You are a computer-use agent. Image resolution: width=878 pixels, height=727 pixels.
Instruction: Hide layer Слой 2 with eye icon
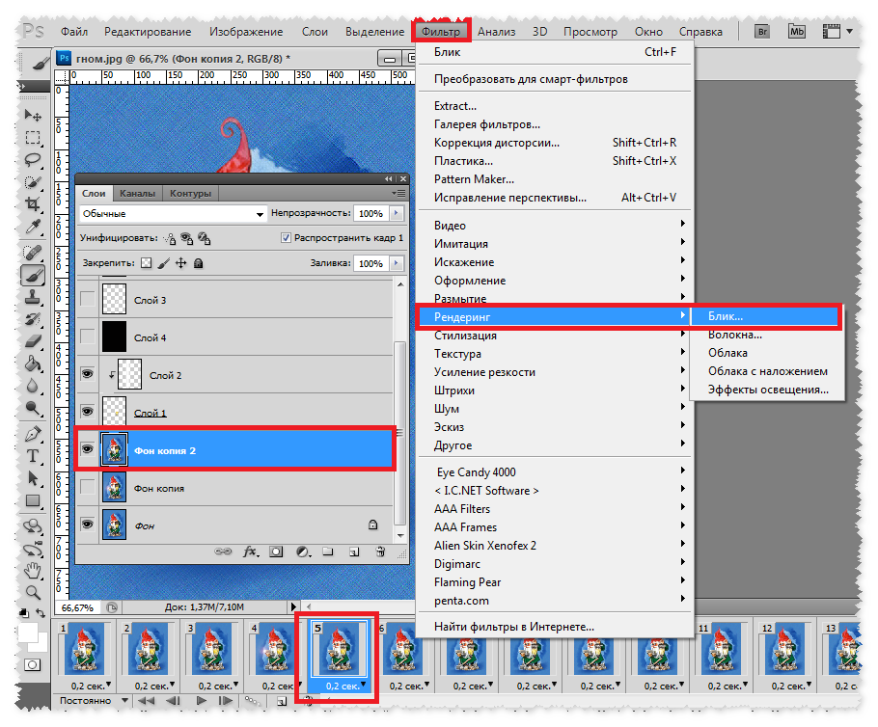point(88,374)
